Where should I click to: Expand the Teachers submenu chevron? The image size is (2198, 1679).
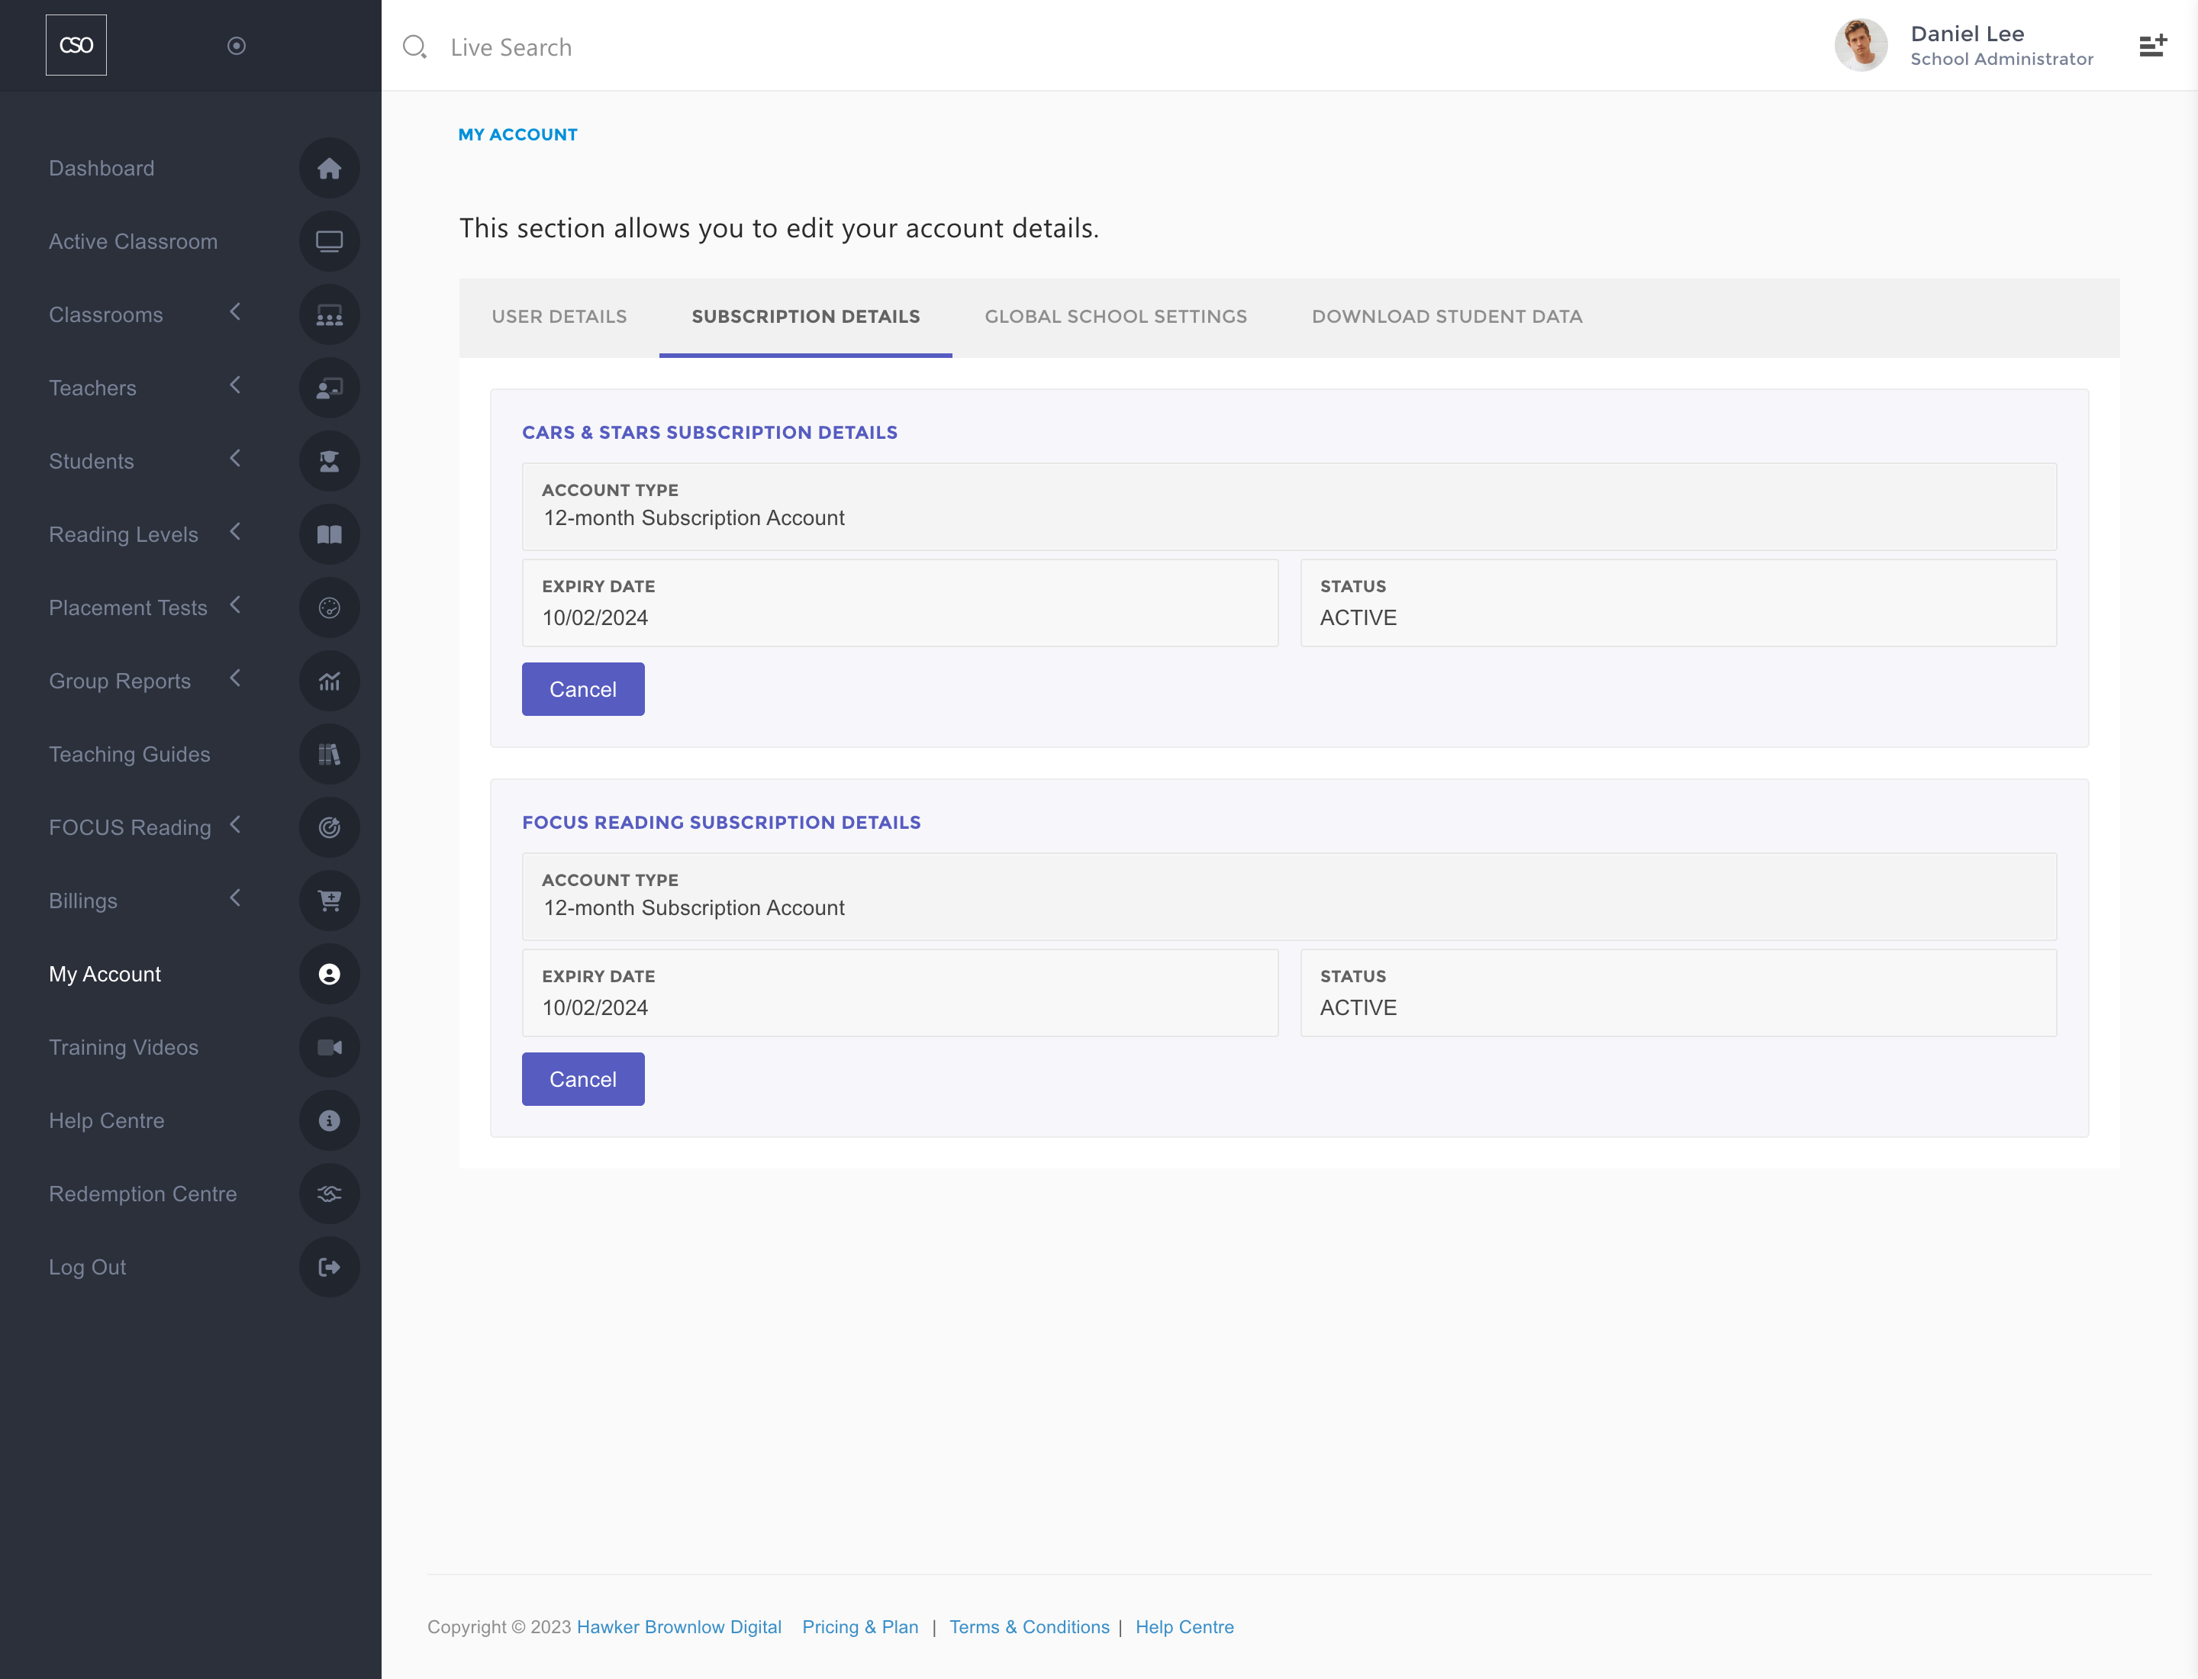(236, 385)
